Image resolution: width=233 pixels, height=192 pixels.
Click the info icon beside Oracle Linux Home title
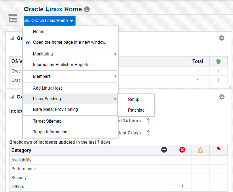pos(87,10)
